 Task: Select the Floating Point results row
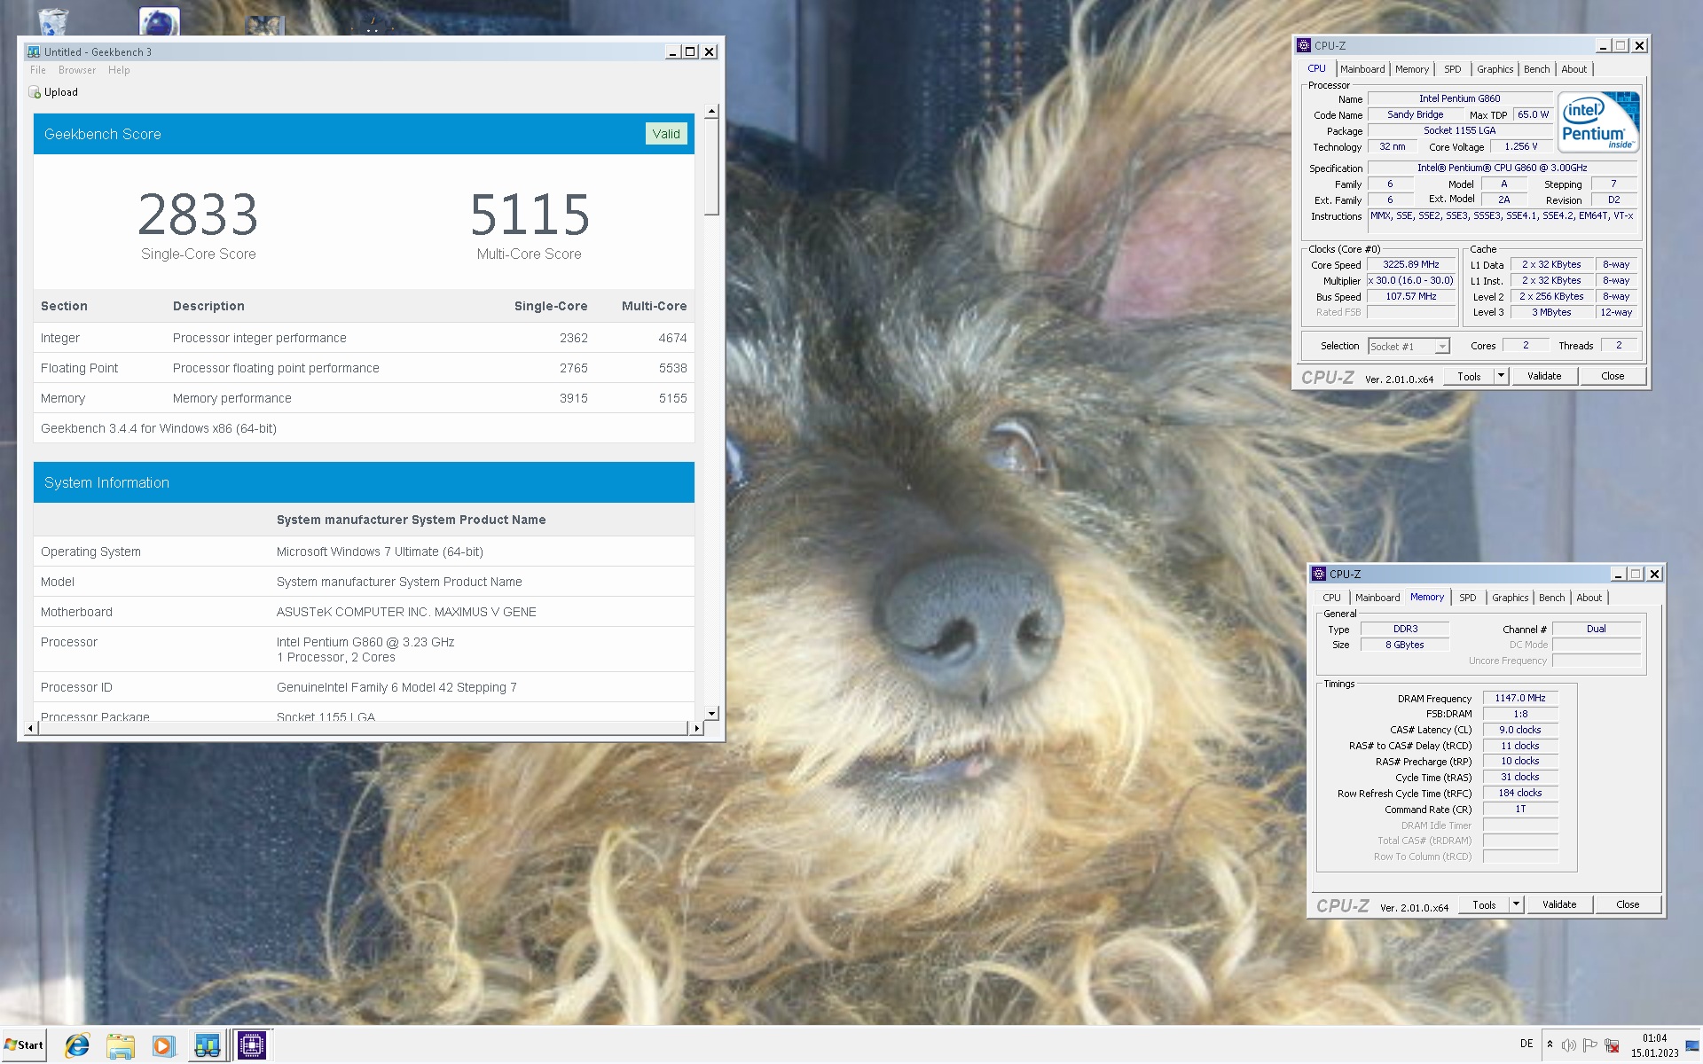[364, 368]
